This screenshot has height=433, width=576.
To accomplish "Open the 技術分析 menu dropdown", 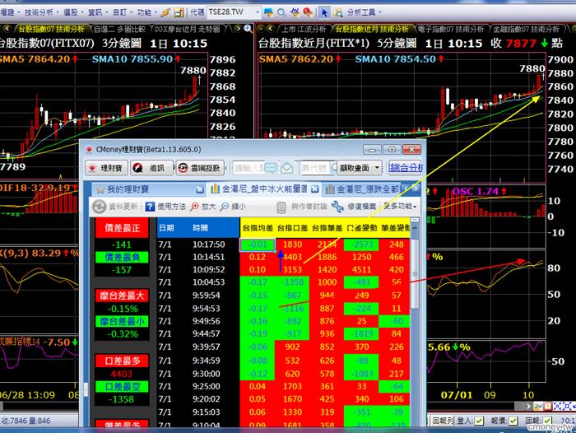I will pos(41,12).
